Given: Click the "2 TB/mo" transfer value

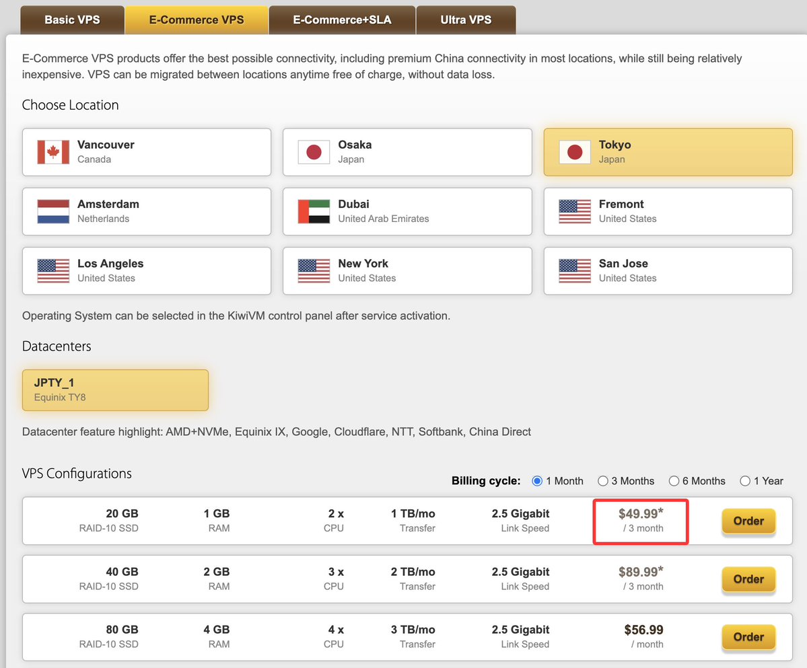Looking at the screenshot, I should (x=413, y=572).
